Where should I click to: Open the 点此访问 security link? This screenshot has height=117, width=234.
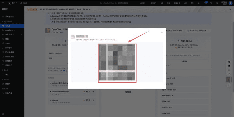127,22
